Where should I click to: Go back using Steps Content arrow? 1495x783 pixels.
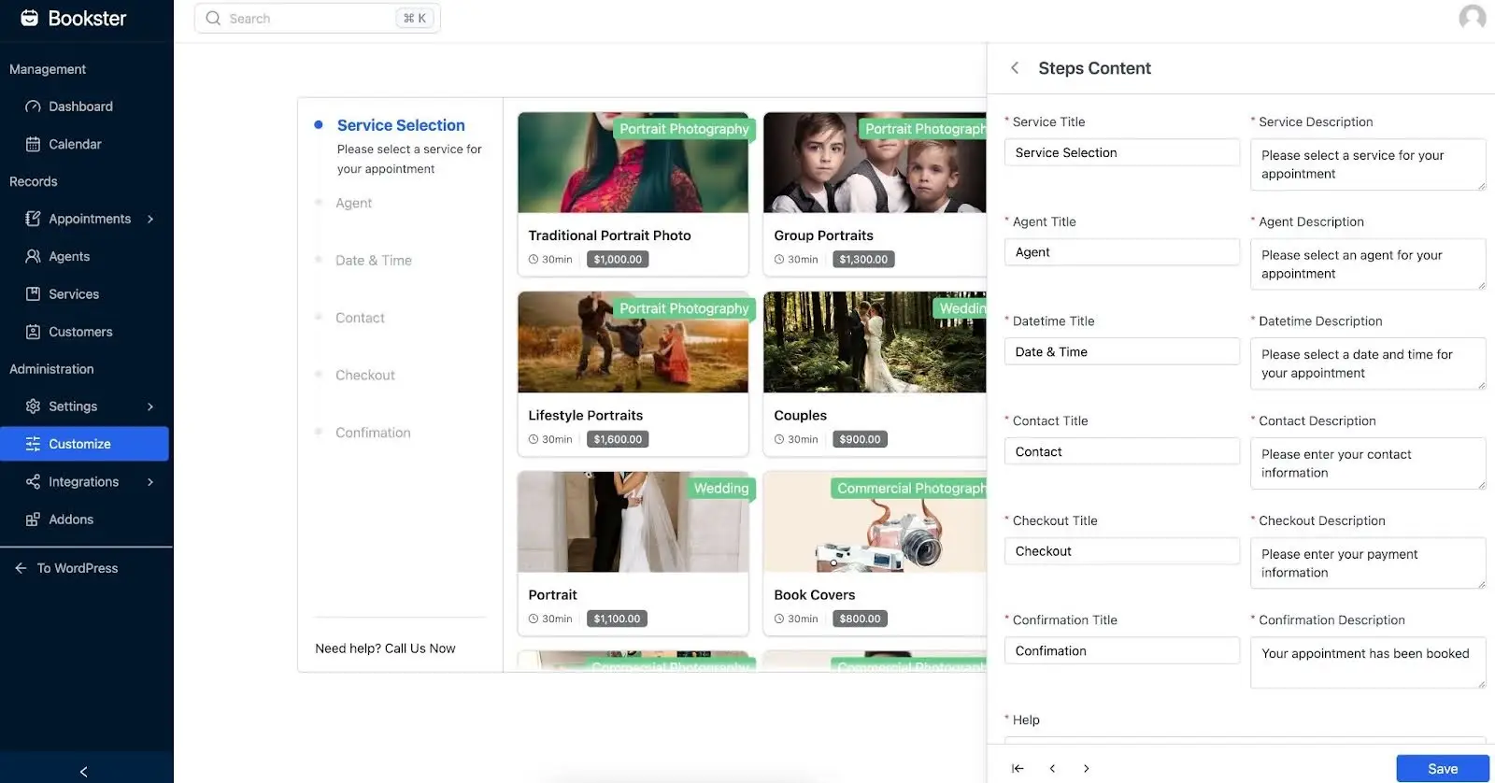point(1015,68)
